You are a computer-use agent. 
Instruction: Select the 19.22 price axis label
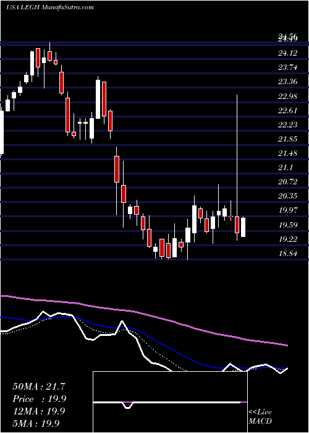(x=288, y=239)
